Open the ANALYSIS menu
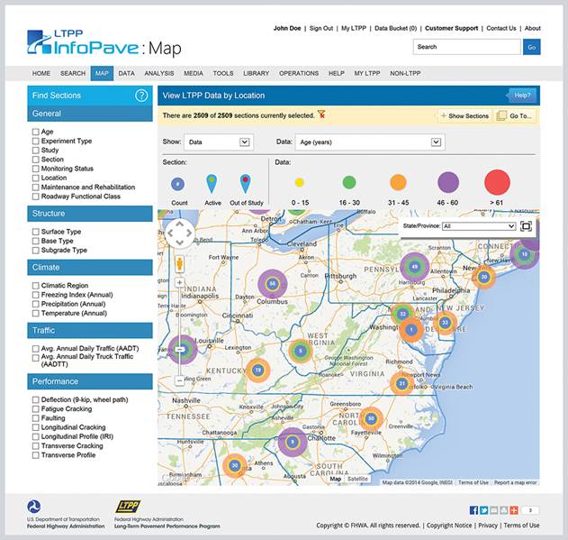Screen dimensions: 568x540 point(159,73)
